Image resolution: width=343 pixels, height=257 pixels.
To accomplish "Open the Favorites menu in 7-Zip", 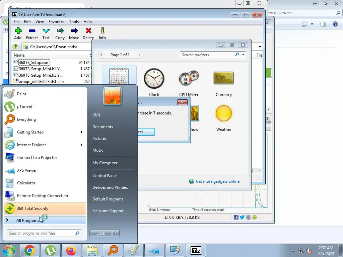I will tap(56, 22).
